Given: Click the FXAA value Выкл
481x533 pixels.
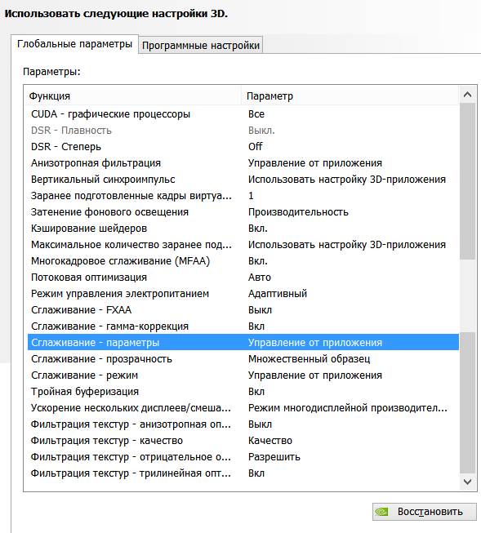Looking at the screenshot, I should coord(260,309).
